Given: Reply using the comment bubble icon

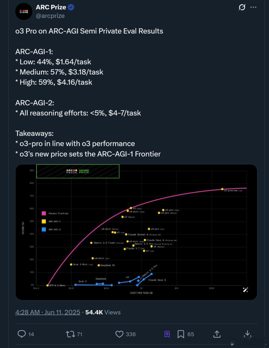Looking at the screenshot, I should coord(22,334).
